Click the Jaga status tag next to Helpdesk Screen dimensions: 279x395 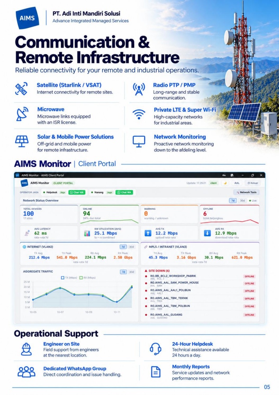coord(62,192)
